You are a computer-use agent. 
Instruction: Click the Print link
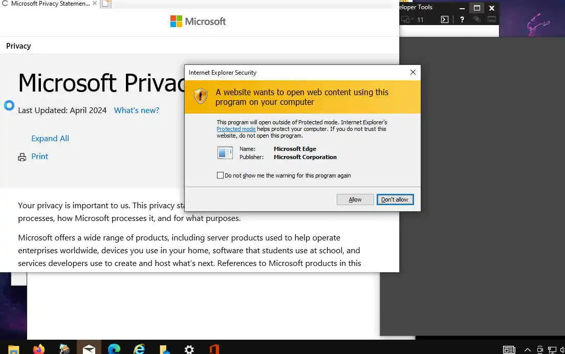39,157
